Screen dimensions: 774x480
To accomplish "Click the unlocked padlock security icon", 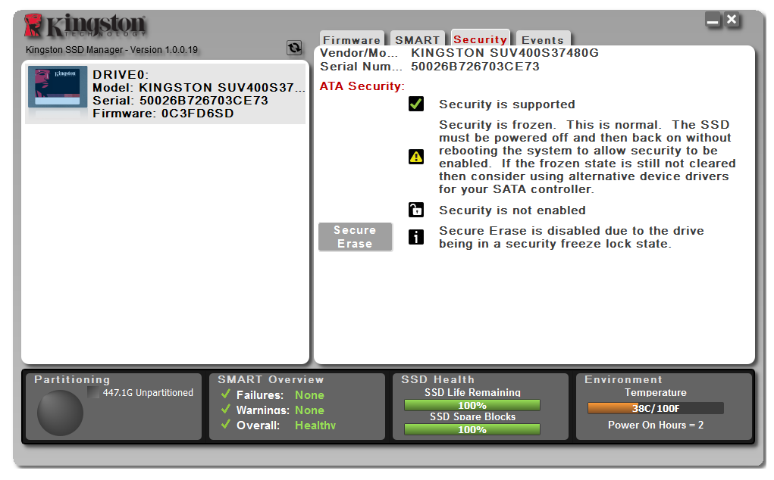I will (x=416, y=210).
